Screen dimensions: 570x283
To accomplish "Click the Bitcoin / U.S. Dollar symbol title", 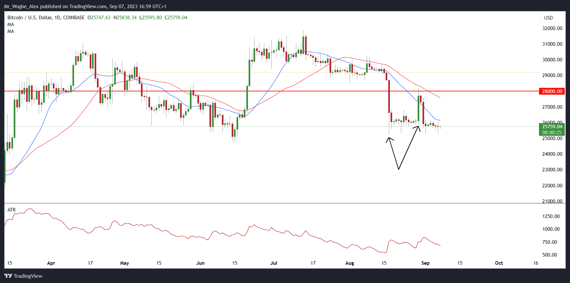I will click(46, 18).
